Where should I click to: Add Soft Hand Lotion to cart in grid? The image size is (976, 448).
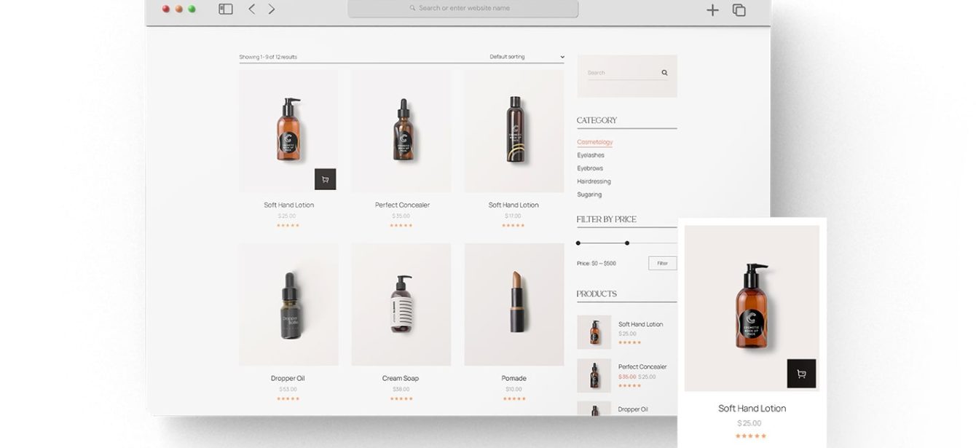tap(325, 179)
